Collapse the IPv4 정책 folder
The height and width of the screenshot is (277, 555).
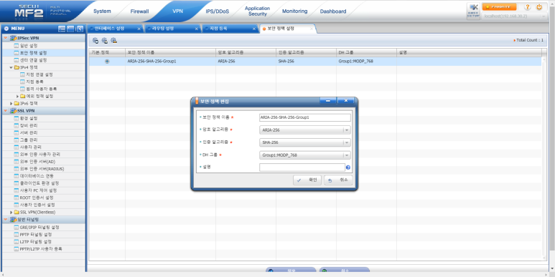pos(11,67)
